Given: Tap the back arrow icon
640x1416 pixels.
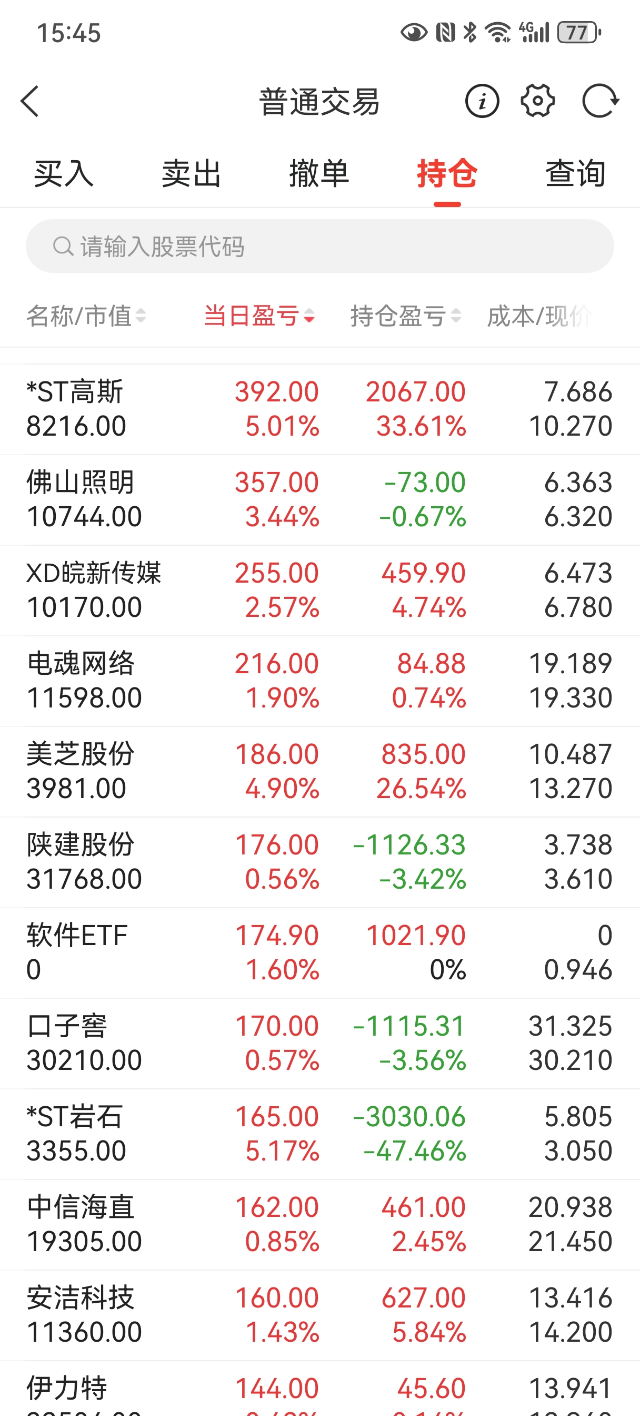Looking at the screenshot, I should coord(30,102).
